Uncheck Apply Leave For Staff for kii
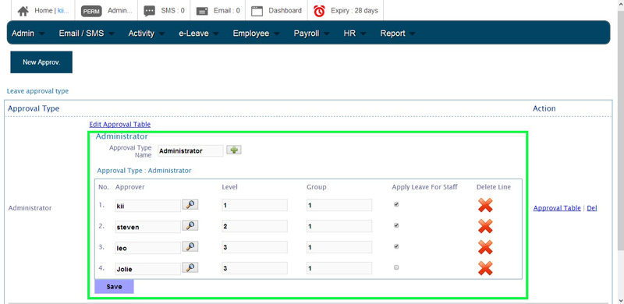Screen dimensions: 624x304 coord(396,204)
